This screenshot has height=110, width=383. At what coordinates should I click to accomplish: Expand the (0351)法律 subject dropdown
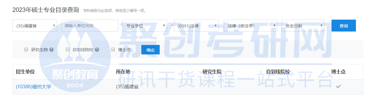[196, 26]
